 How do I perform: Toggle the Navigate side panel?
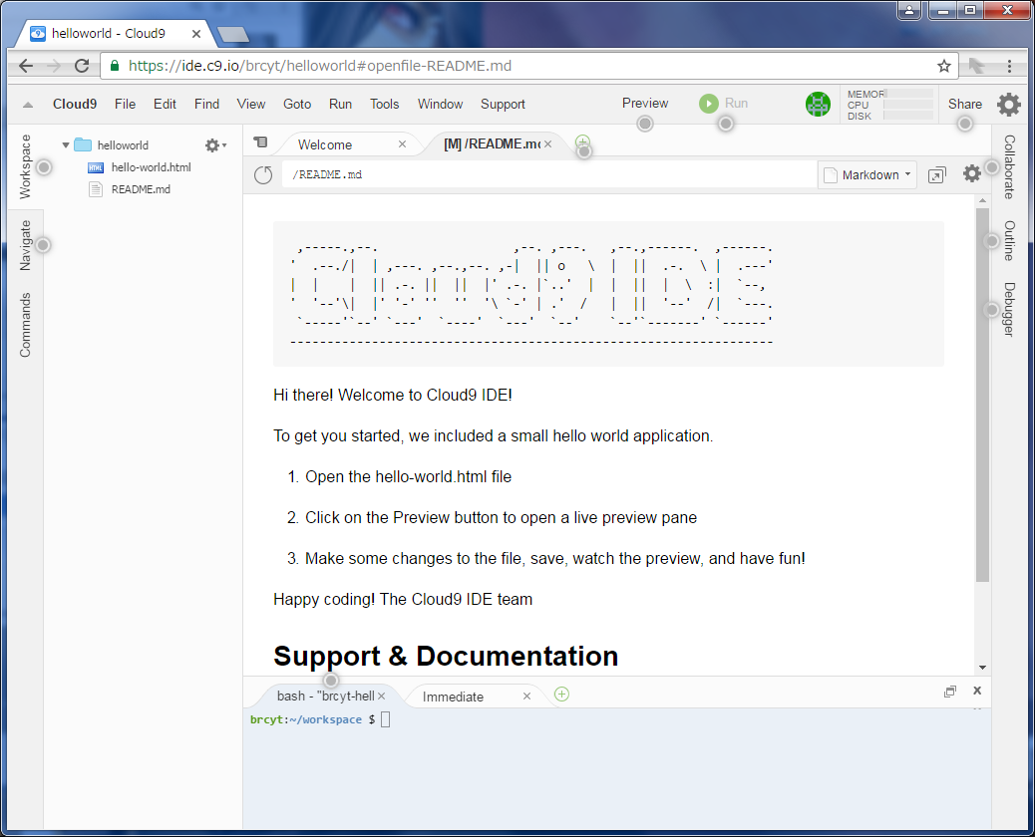(x=25, y=245)
